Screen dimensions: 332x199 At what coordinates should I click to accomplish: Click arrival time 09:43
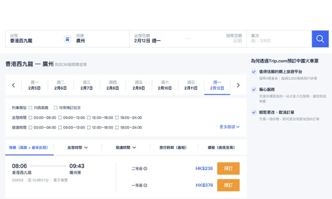coord(77,166)
